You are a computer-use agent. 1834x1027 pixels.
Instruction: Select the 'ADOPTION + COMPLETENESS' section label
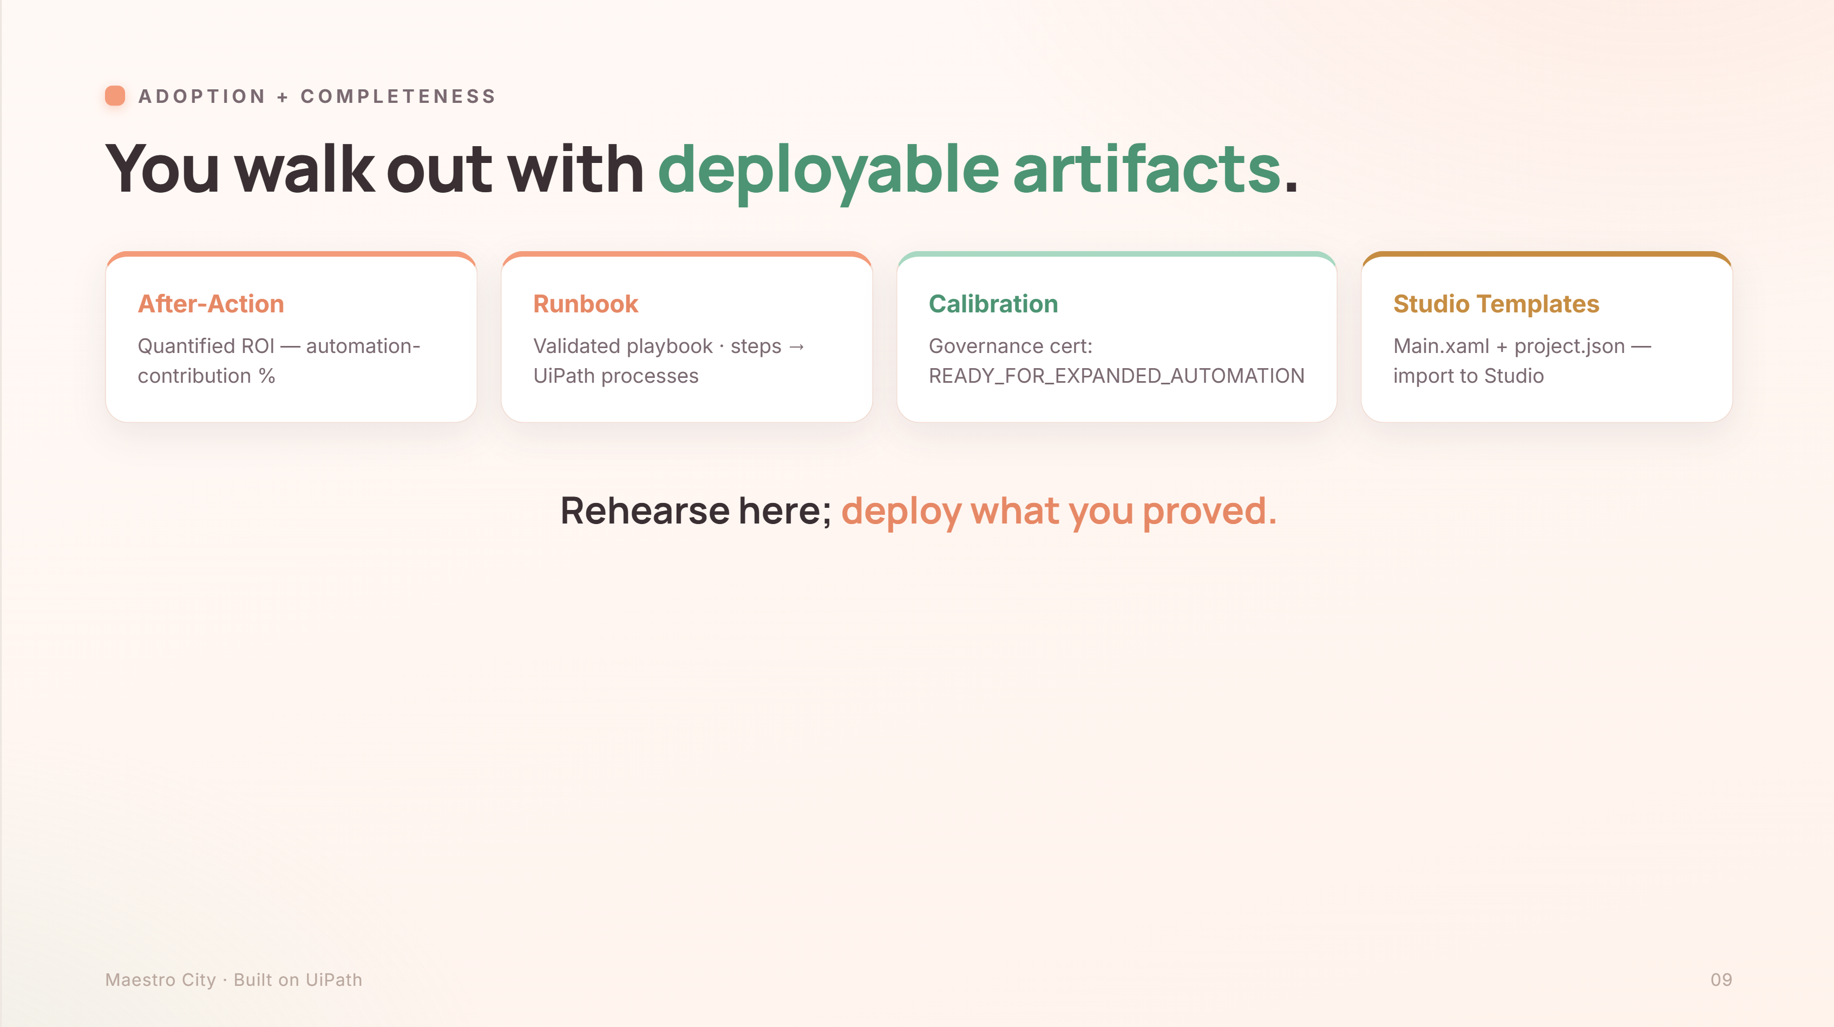317,96
